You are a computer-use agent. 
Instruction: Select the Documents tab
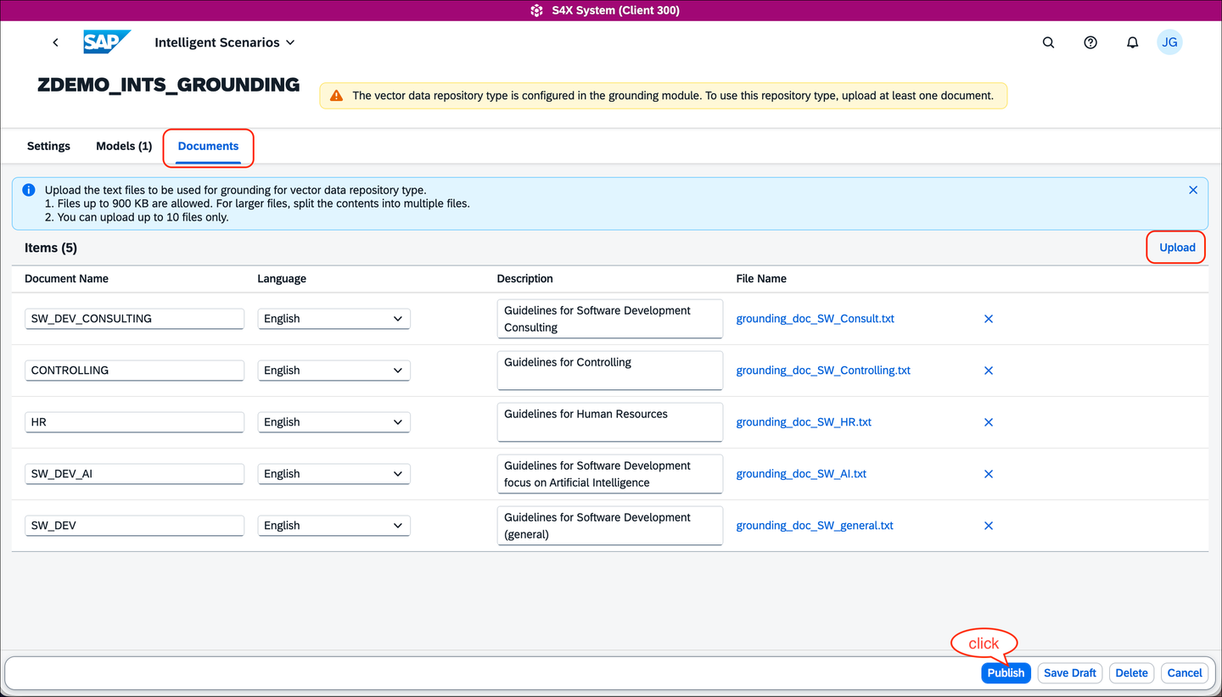[208, 146]
